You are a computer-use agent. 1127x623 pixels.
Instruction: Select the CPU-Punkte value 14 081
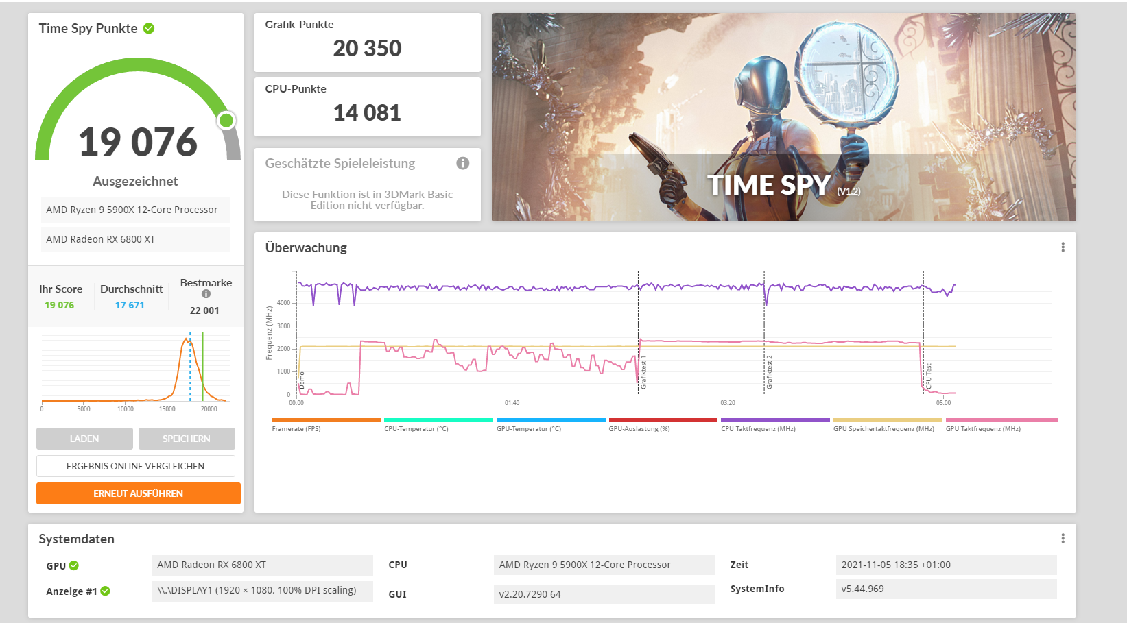tap(368, 113)
